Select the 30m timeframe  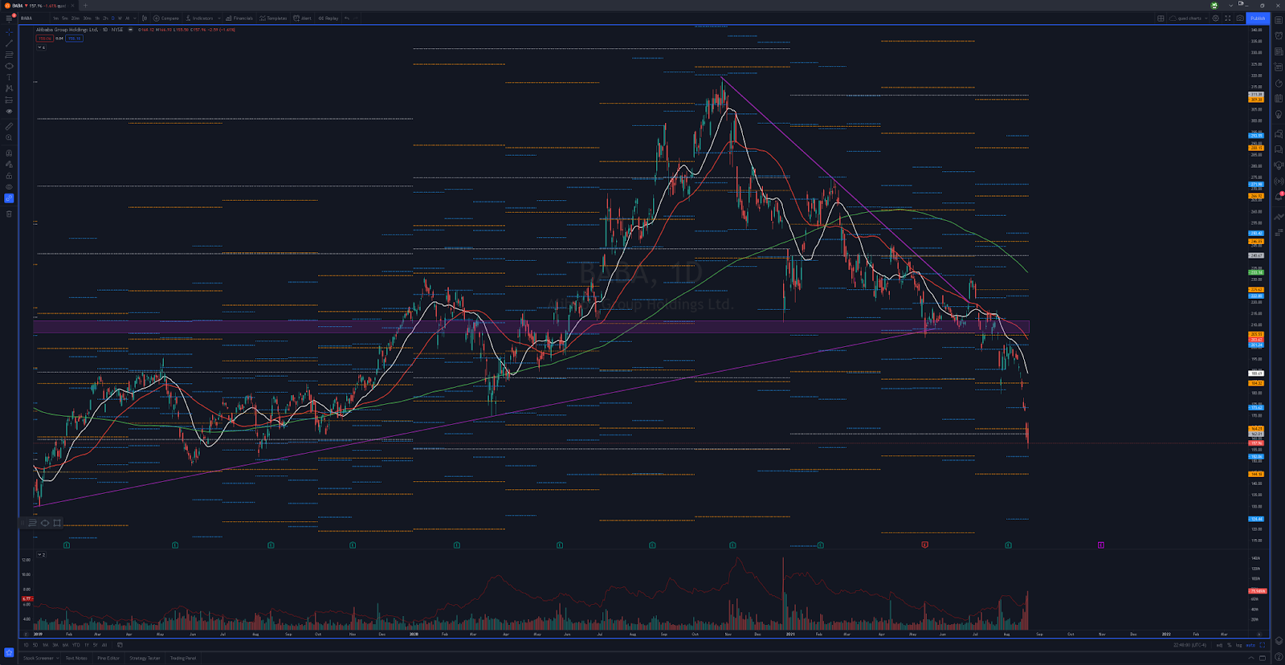87,18
